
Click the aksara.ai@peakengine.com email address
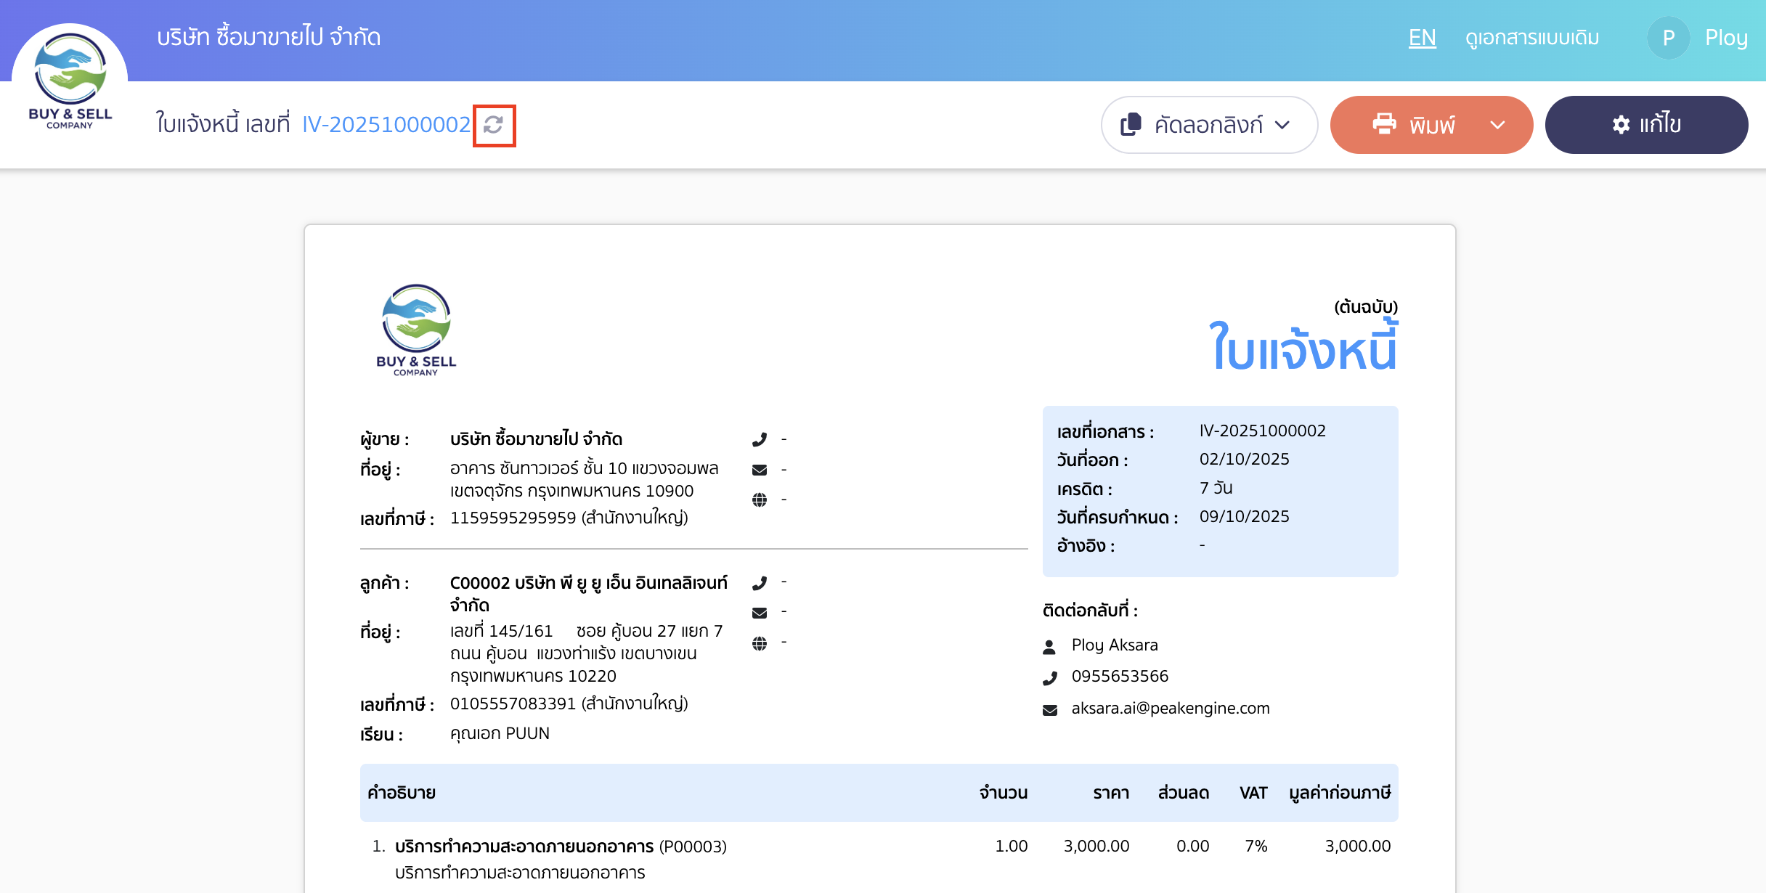(1171, 708)
